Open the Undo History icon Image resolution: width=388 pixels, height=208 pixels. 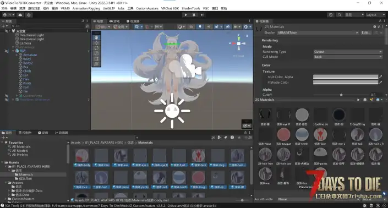[331, 15]
